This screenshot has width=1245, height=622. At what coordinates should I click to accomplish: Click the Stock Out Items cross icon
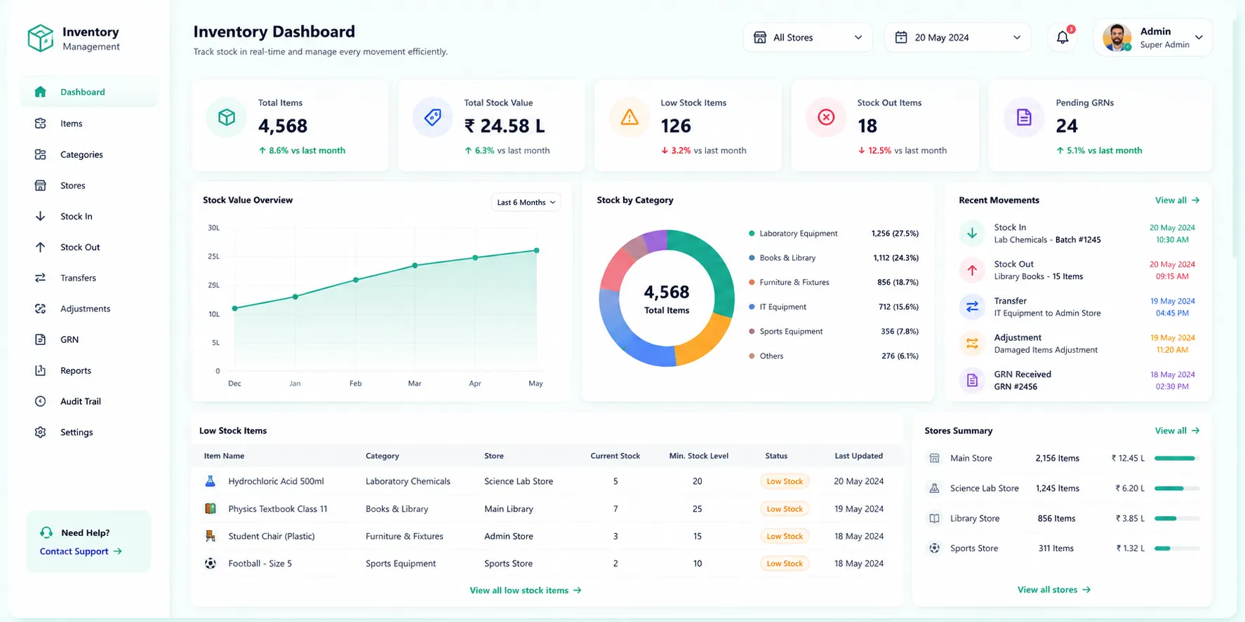pos(826,117)
